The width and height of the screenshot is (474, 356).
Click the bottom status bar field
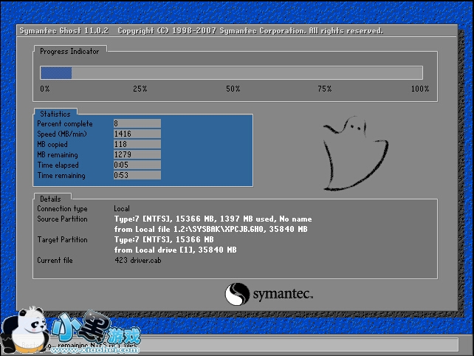pos(295,344)
